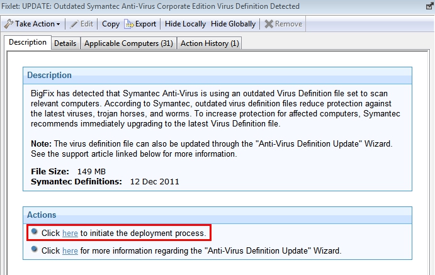This screenshot has width=435, height=275.
Task: Choose Hide Locally in the toolbar
Action: tap(185, 24)
